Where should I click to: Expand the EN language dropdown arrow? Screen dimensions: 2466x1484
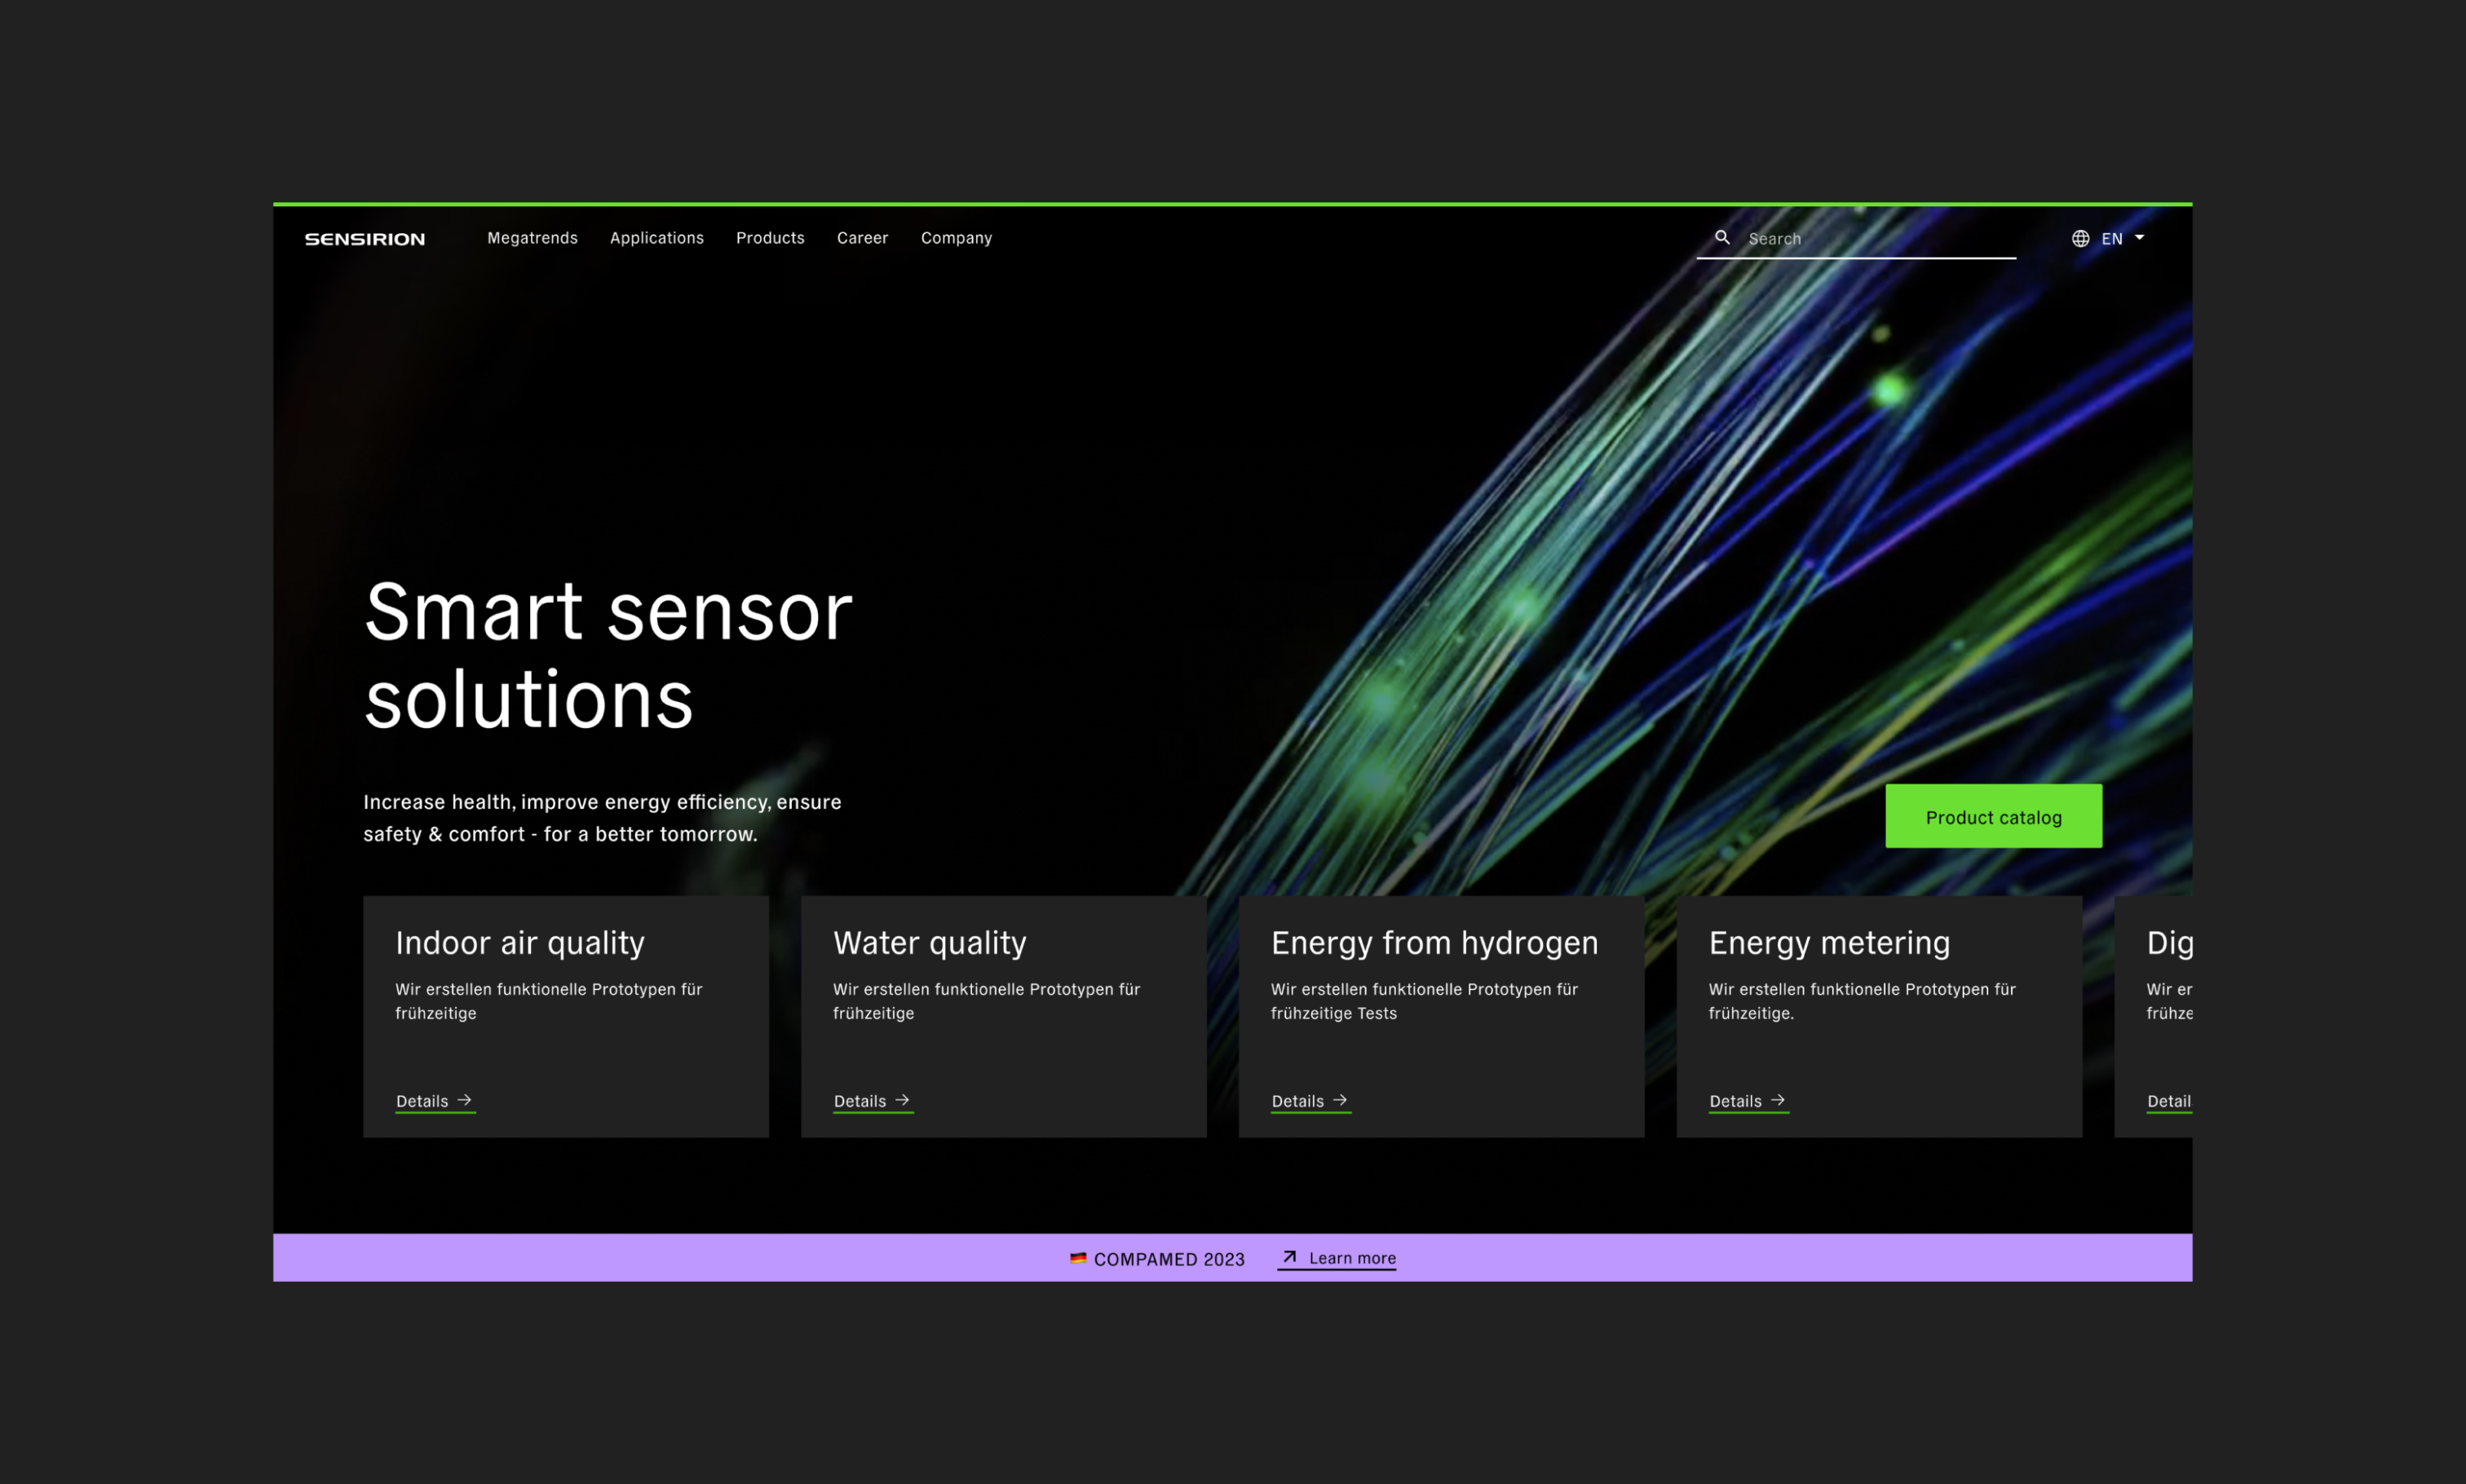[2139, 238]
